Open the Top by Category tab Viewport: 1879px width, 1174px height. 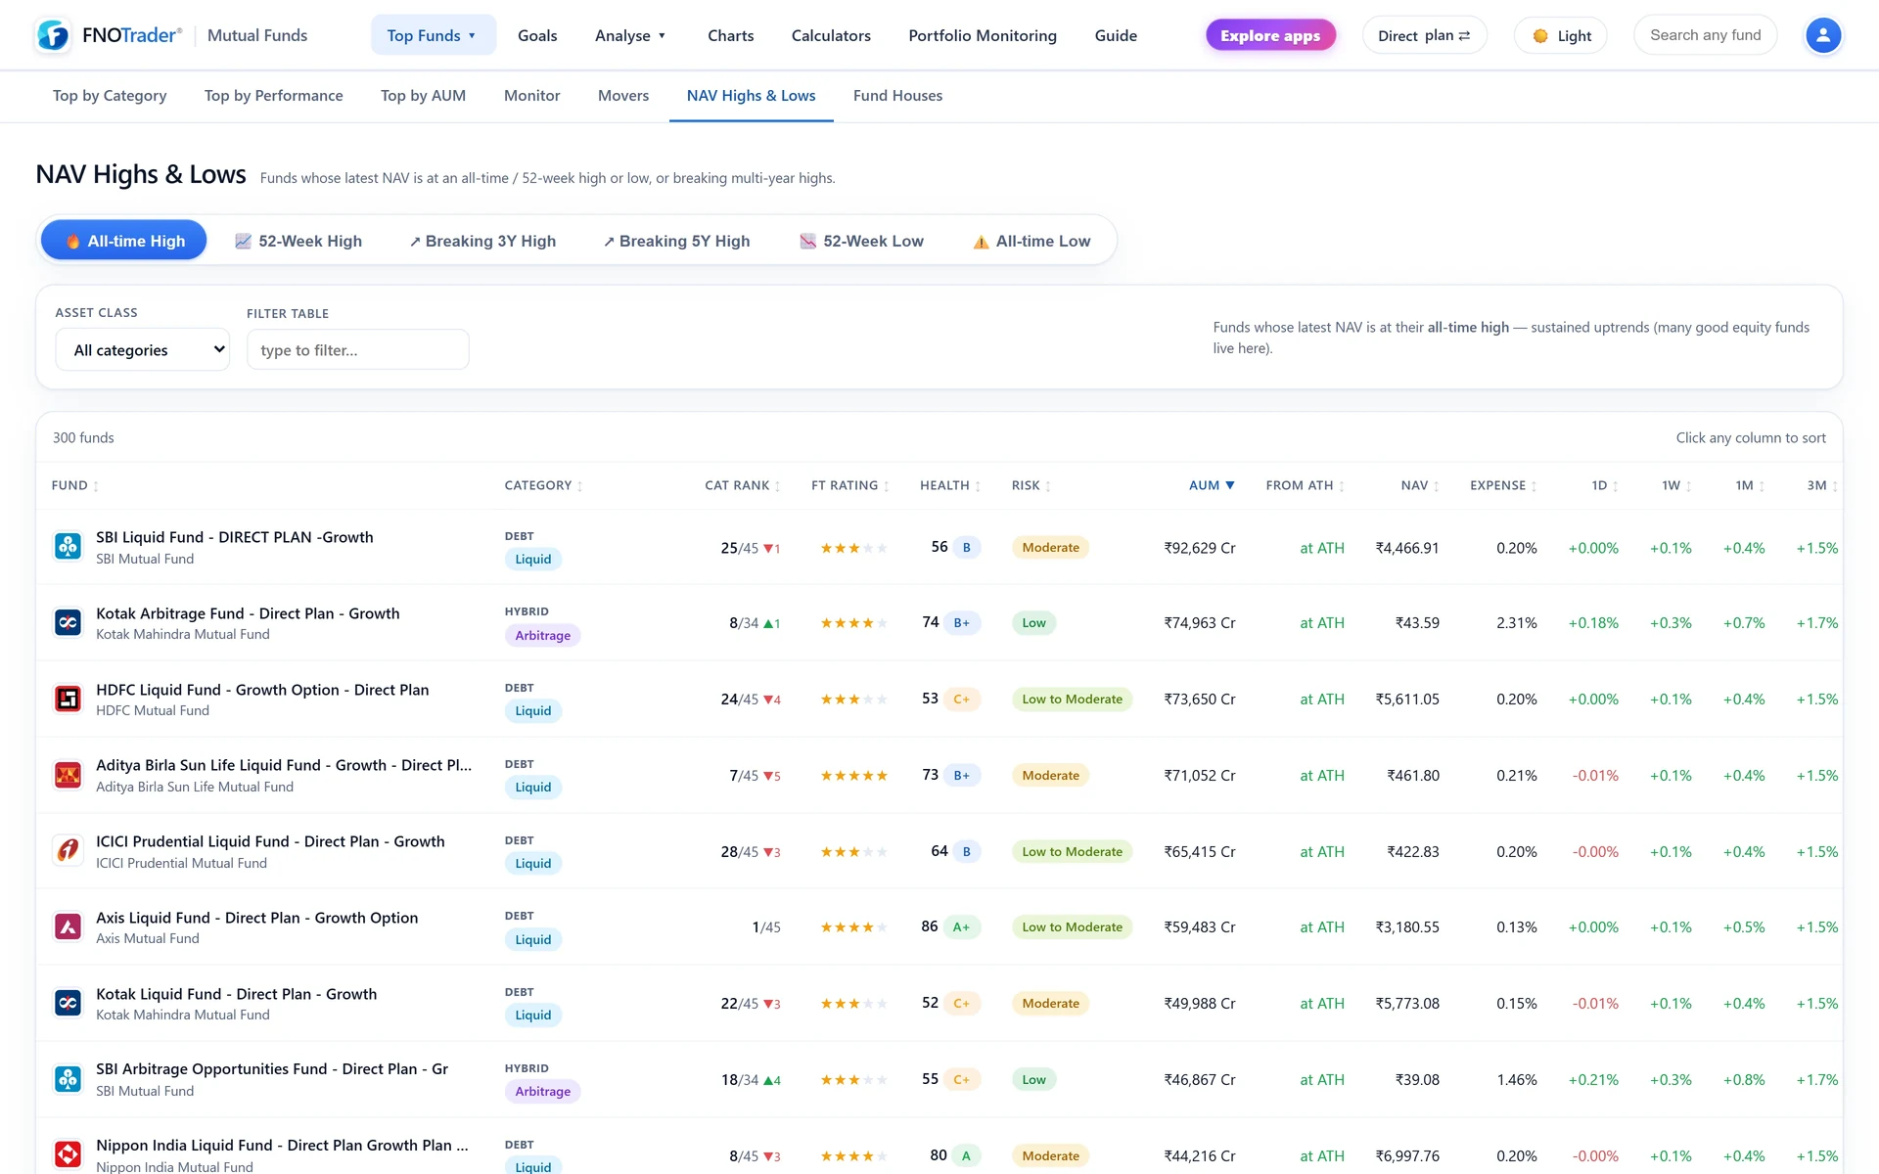click(110, 95)
